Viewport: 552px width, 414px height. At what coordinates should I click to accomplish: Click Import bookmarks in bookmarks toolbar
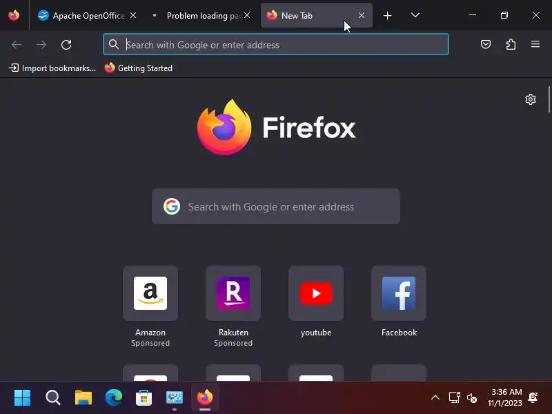(x=52, y=68)
